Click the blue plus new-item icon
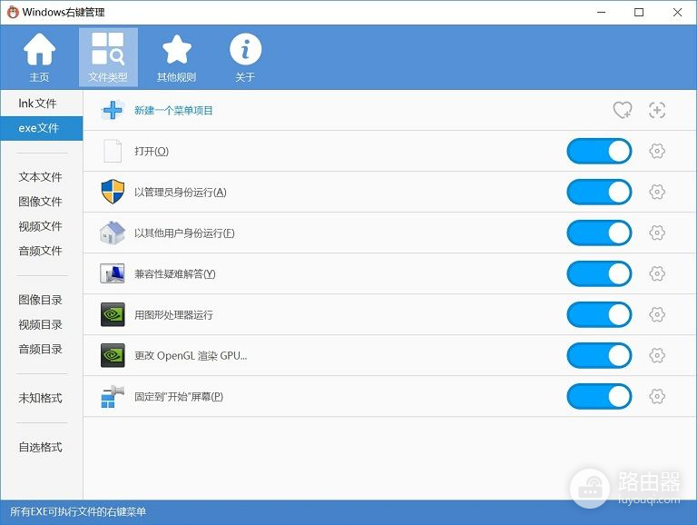Viewport: 697px width, 525px height. coord(113,110)
